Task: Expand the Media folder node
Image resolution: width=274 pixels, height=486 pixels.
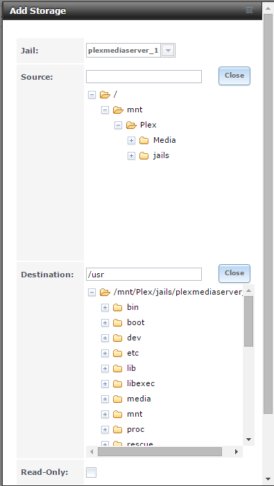Action: (x=131, y=141)
